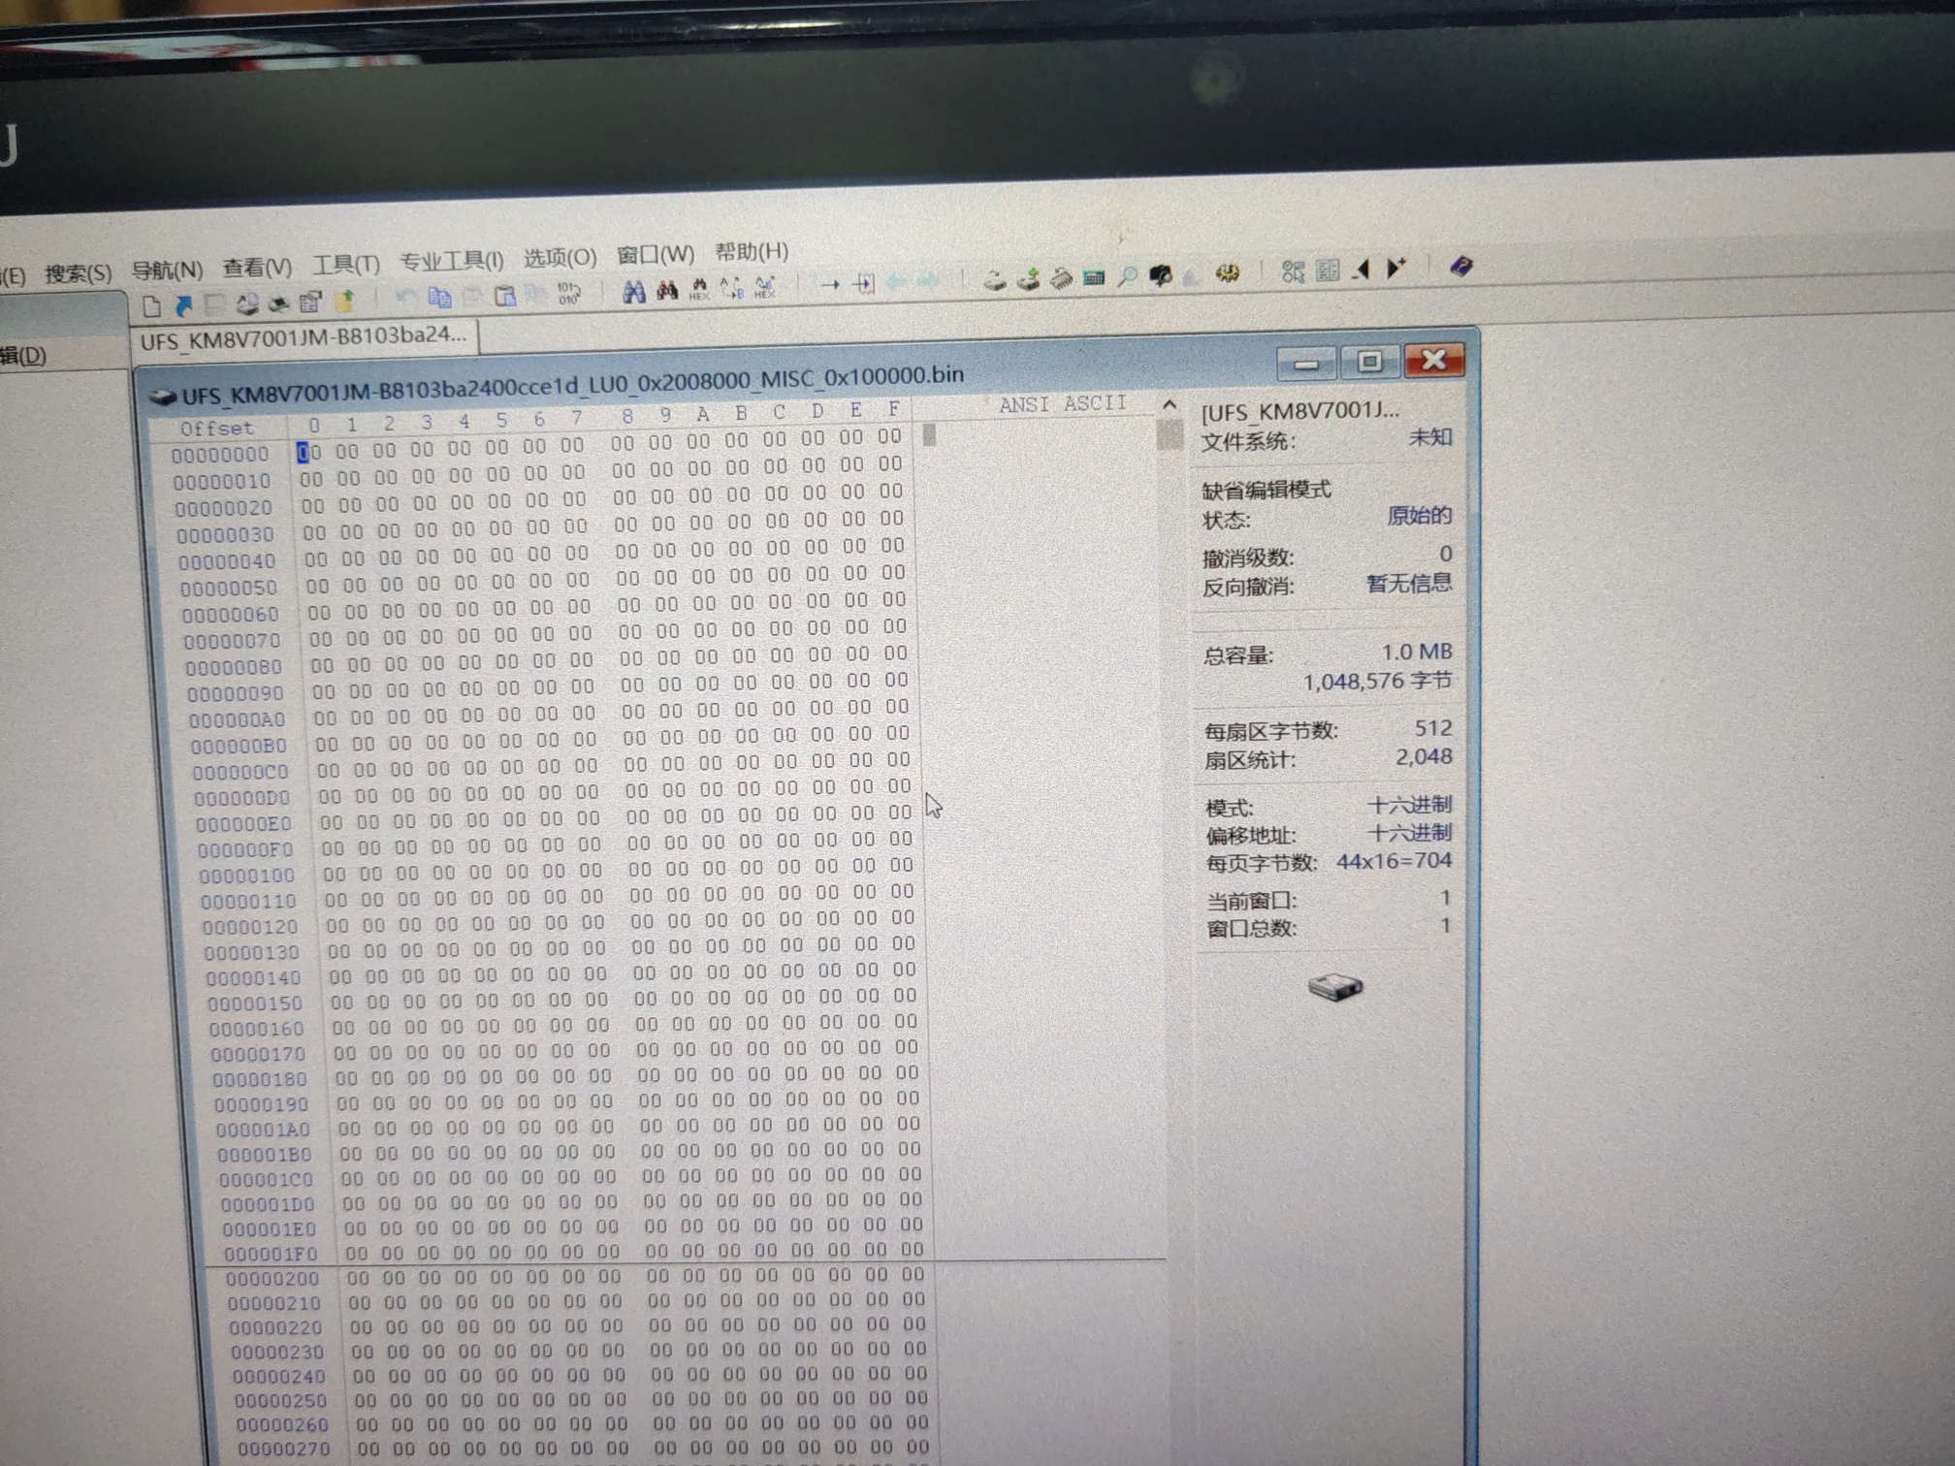Select the UFS_KM8V7001JM file tab
Image resolution: width=1955 pixels, height=1466 pixels.
pyautogui.click(x=303, y=338)
